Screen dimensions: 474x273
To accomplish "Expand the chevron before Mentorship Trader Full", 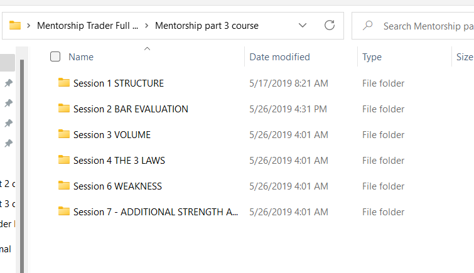I will [30, 26].
